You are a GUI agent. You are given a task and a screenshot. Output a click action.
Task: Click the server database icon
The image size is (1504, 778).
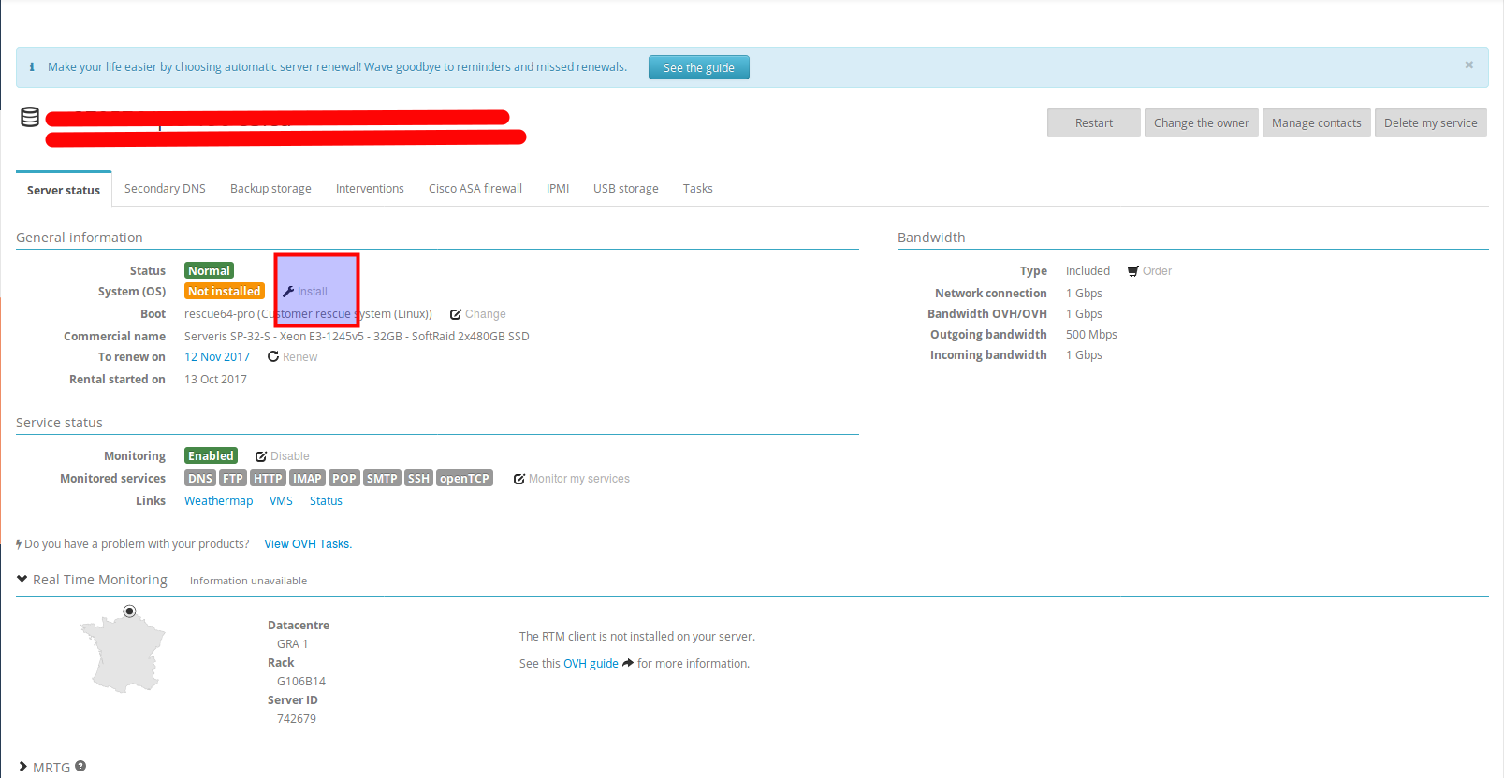[x=30, y=117]
